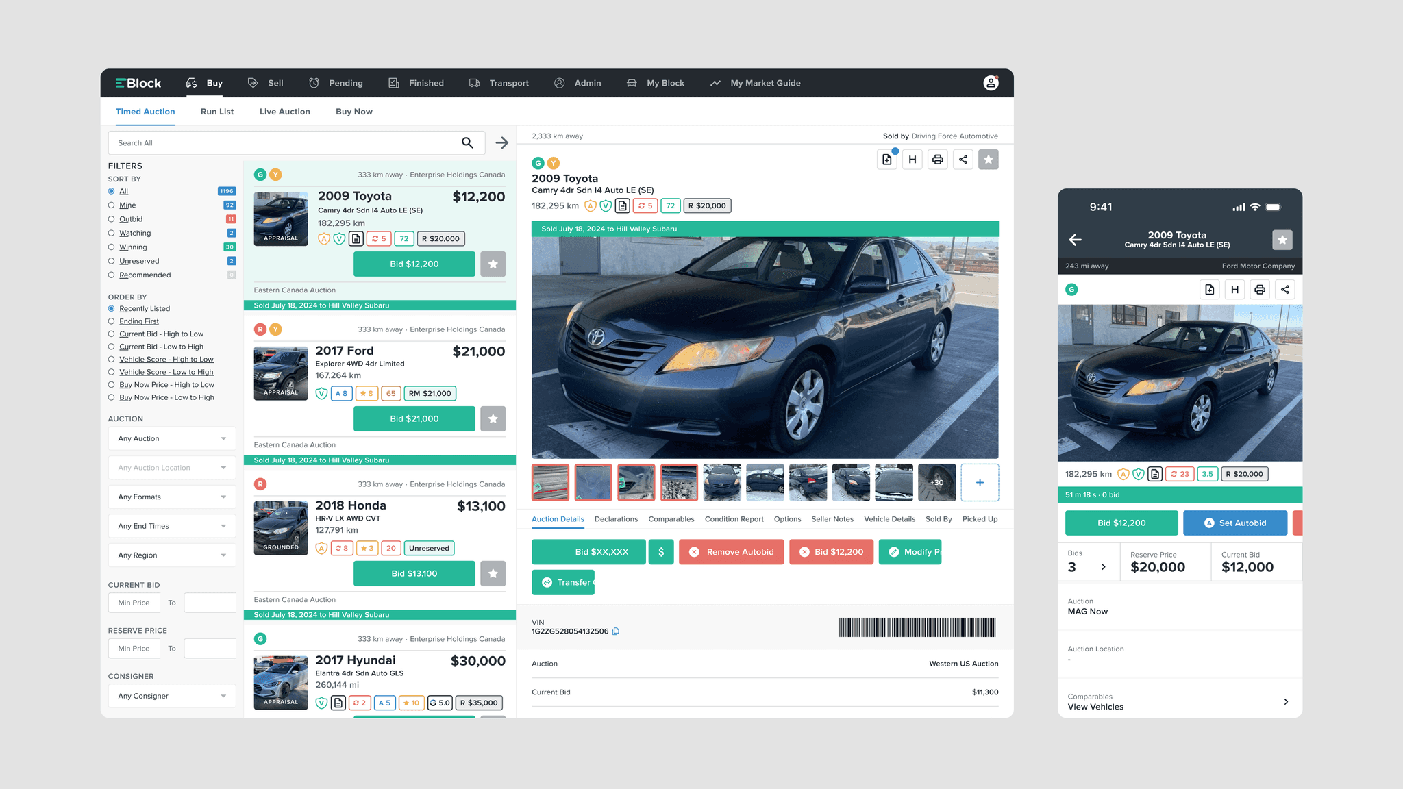
Task: Click the +30 more photos thumbnail
Action: [936, 482]
